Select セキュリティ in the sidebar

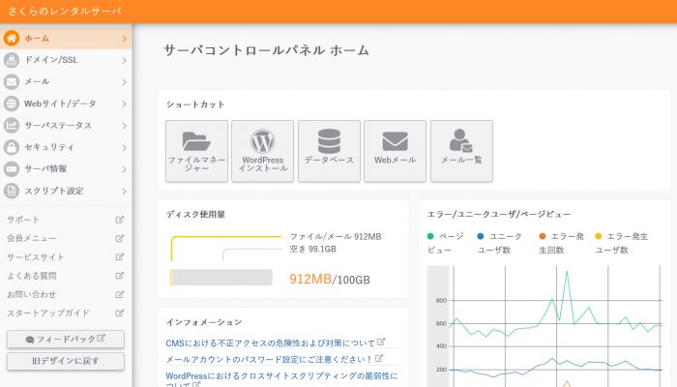click(x=66, y=147)
